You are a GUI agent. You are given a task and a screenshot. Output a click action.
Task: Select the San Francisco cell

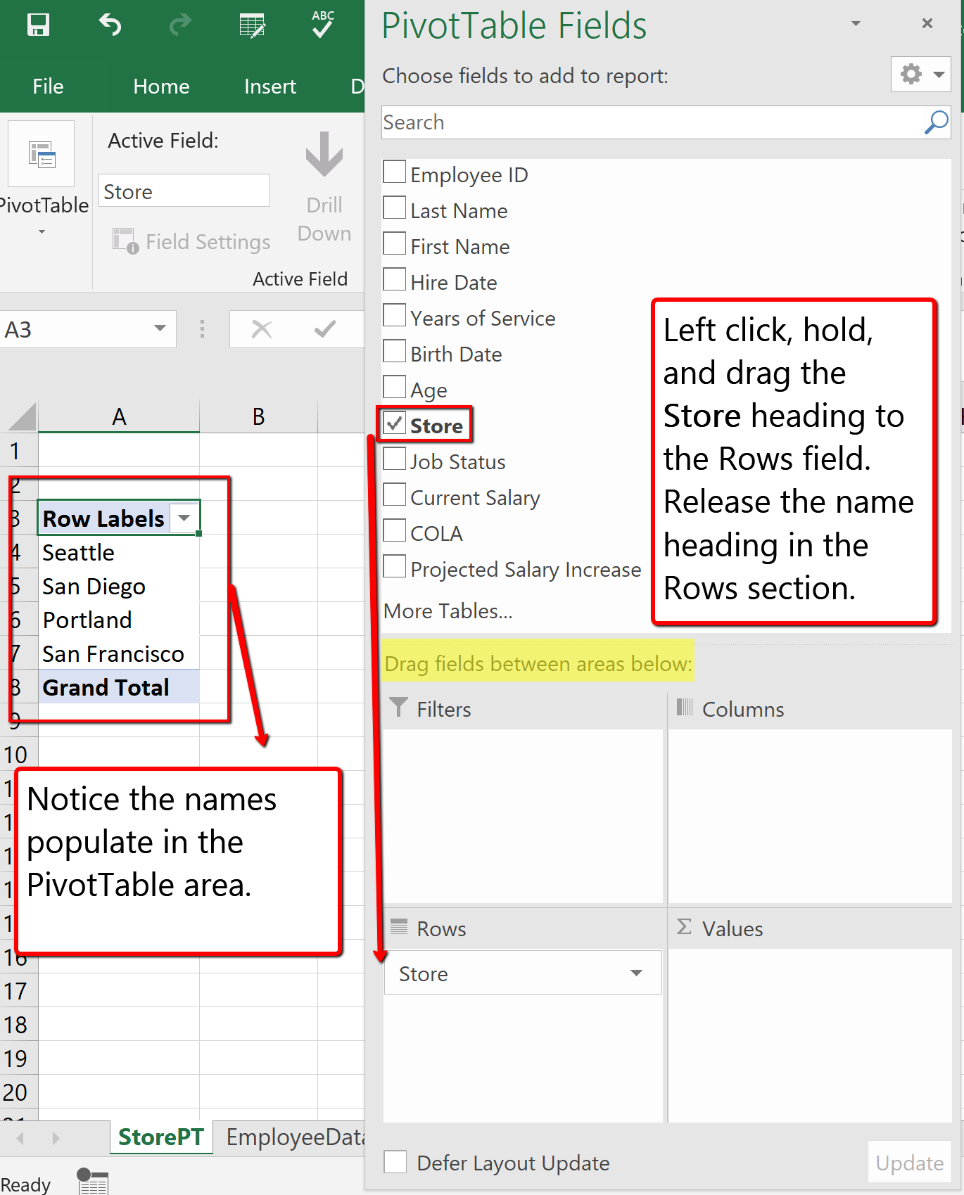click(x=119, y=653)
